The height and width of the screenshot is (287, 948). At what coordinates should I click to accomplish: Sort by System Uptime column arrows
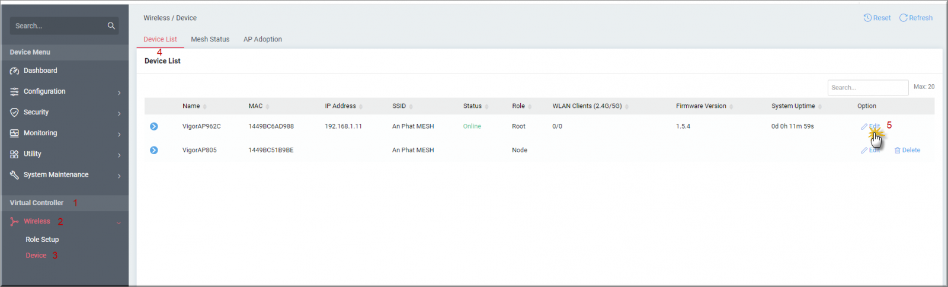(x=820, y=106)
